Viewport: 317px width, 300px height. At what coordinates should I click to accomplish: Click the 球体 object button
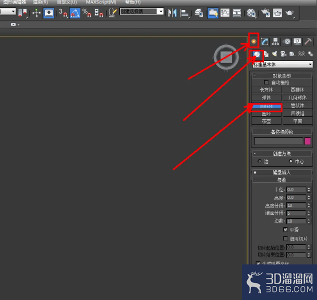coord(266,98)
